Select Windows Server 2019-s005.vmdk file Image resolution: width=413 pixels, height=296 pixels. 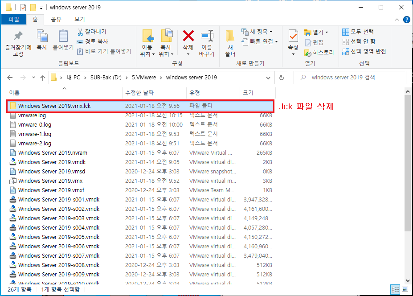(140, 237)
